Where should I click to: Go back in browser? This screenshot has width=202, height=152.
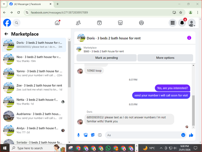pyautogui.click(x=4, y=13)
